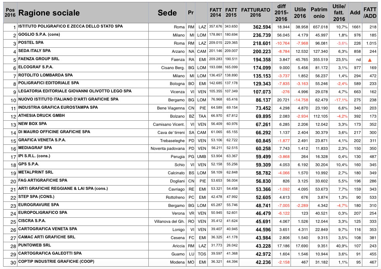The height and width of the screenshot is (269, 381).
Task: Select the city cell "Bolzano"
Action: tap(177, 116)
